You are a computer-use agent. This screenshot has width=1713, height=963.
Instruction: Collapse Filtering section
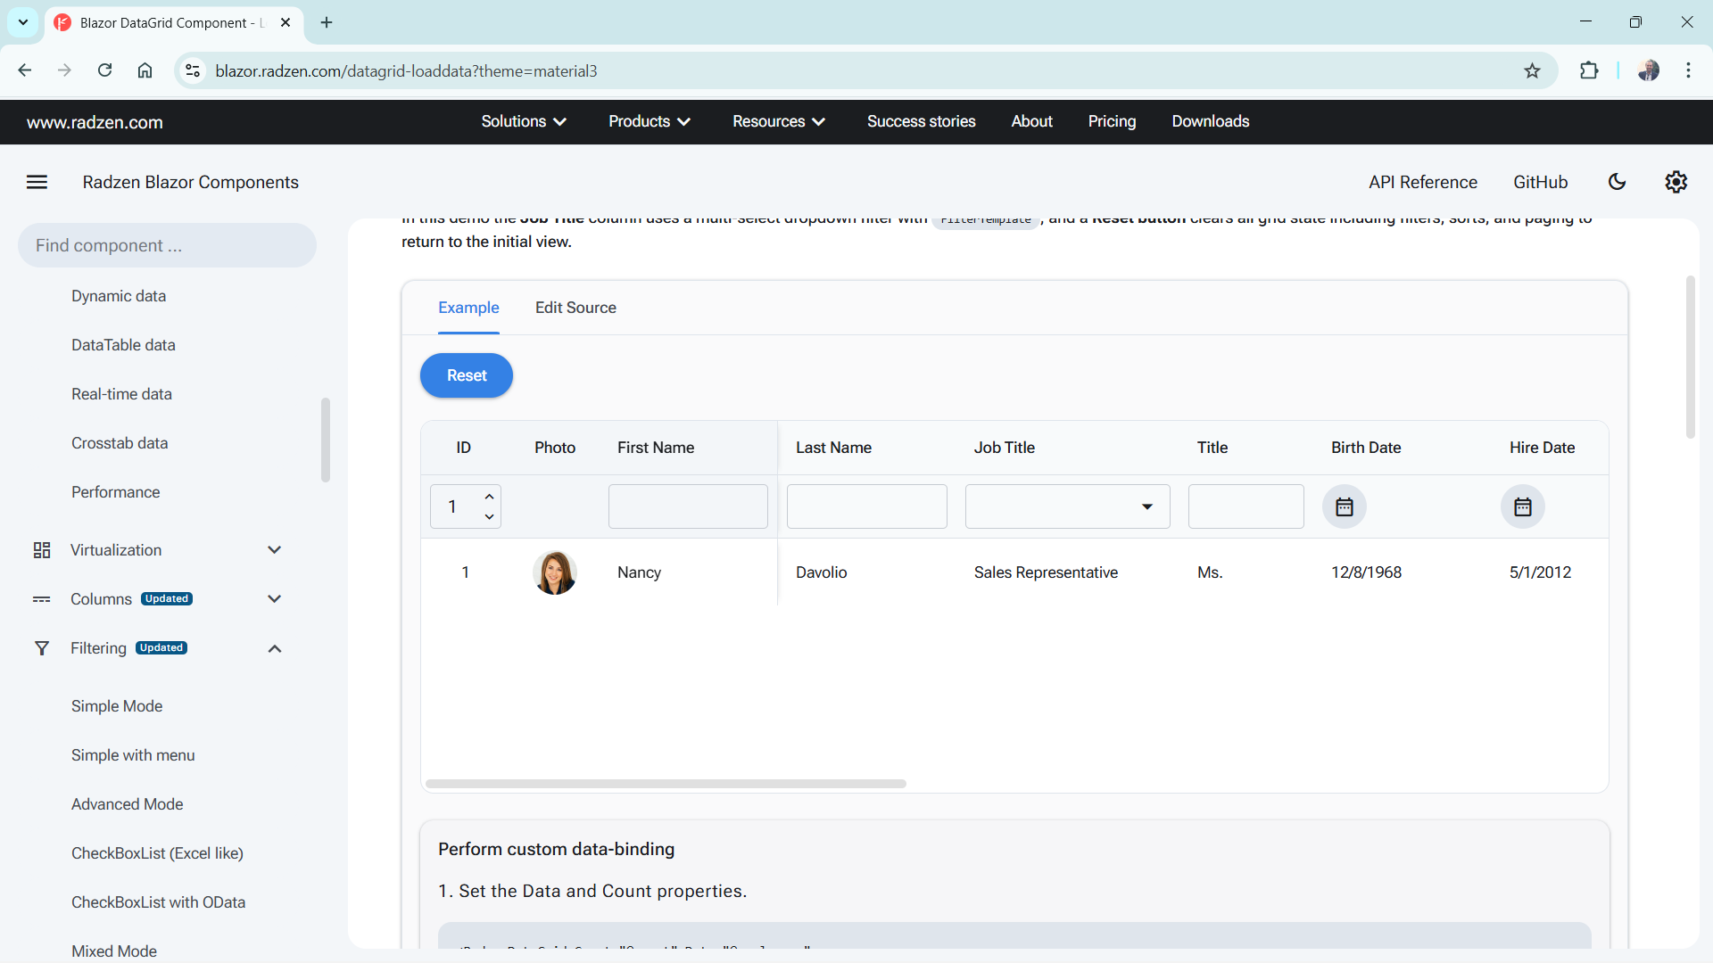coord(275,648)
